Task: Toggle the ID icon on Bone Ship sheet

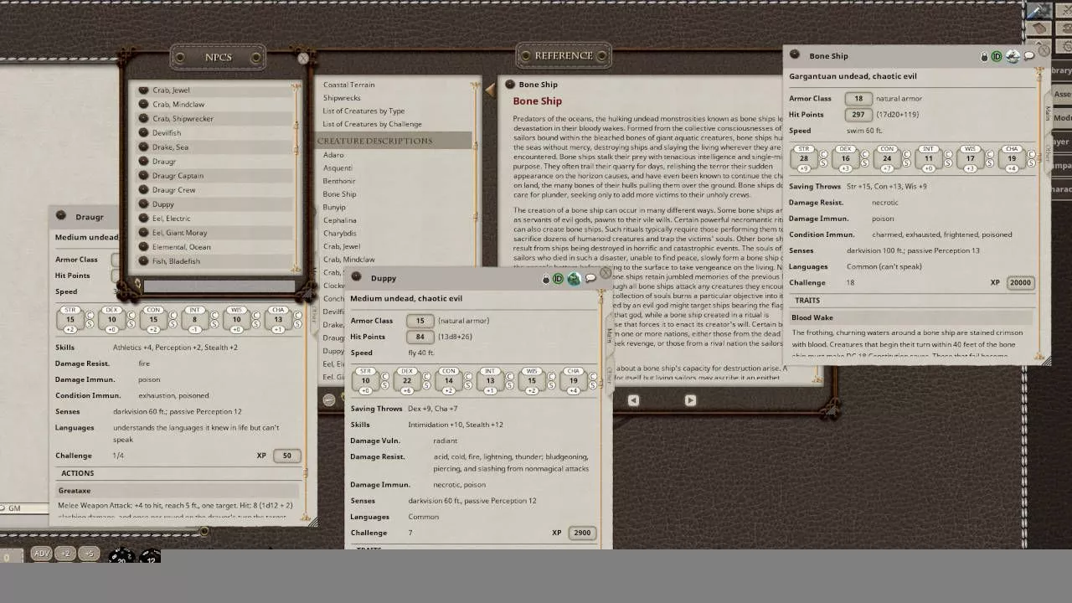Action: 997,57
